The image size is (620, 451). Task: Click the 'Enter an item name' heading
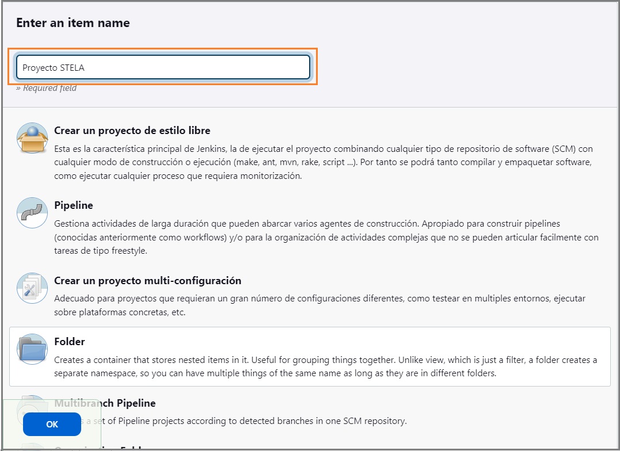(x=73, y=23)
